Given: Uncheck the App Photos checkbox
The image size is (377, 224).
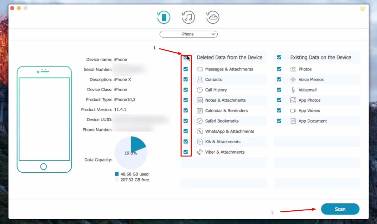Looking at the screenshot, I should [x=279, y=100].
